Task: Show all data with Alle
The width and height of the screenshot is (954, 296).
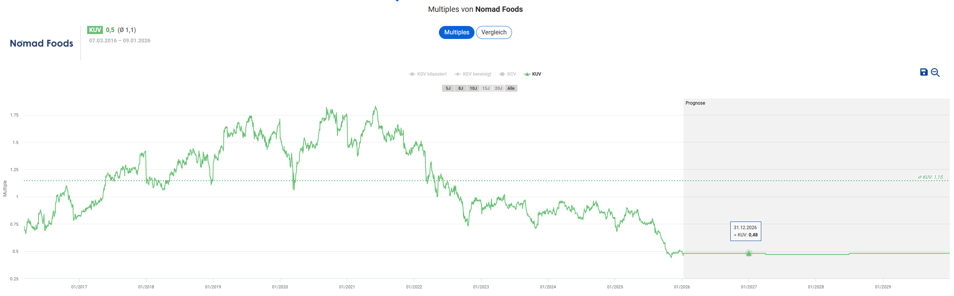Action: [x=511, y=88]
